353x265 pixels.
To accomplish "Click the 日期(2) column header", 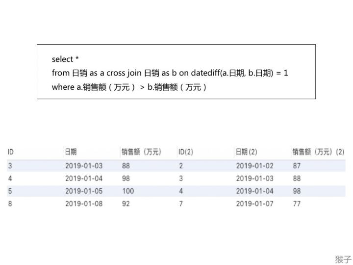I will pos(246,152).
